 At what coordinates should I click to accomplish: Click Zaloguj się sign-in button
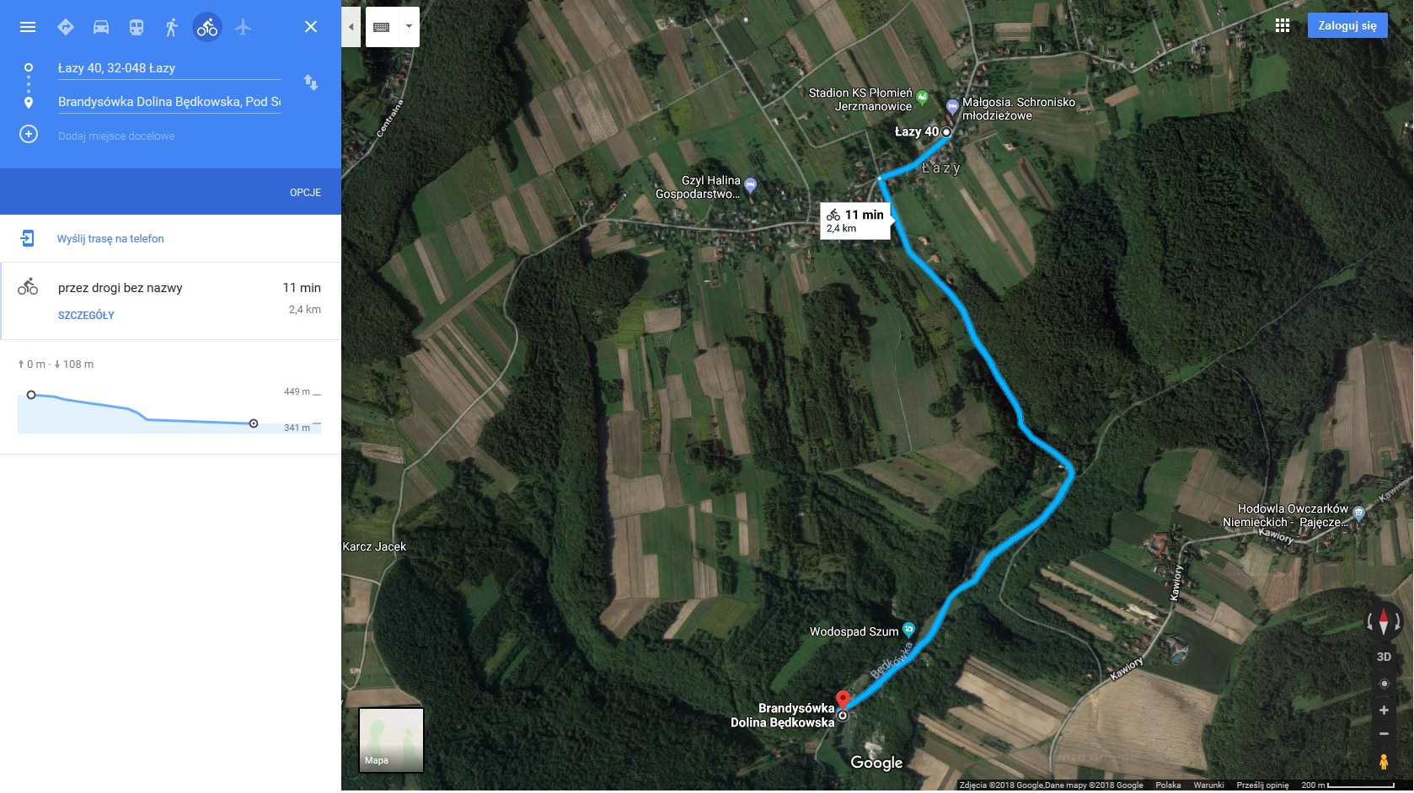point(1347,26)
